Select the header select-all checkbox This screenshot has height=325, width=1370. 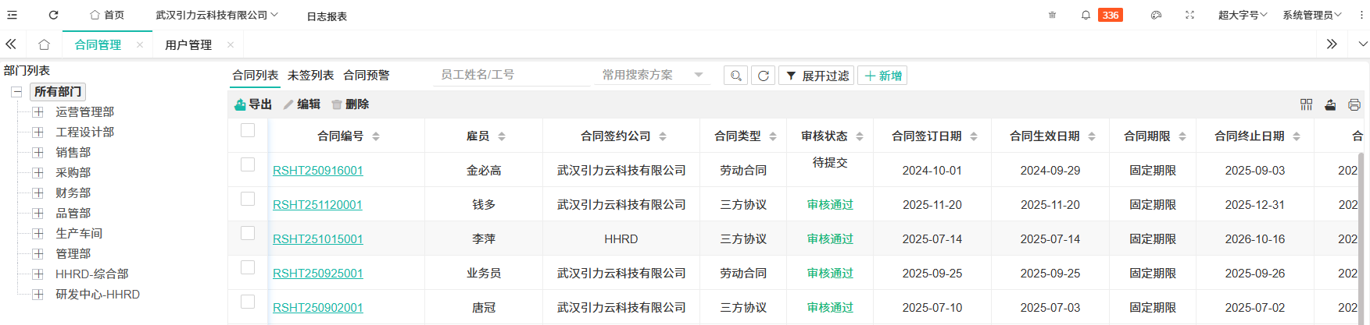(248, 130)
